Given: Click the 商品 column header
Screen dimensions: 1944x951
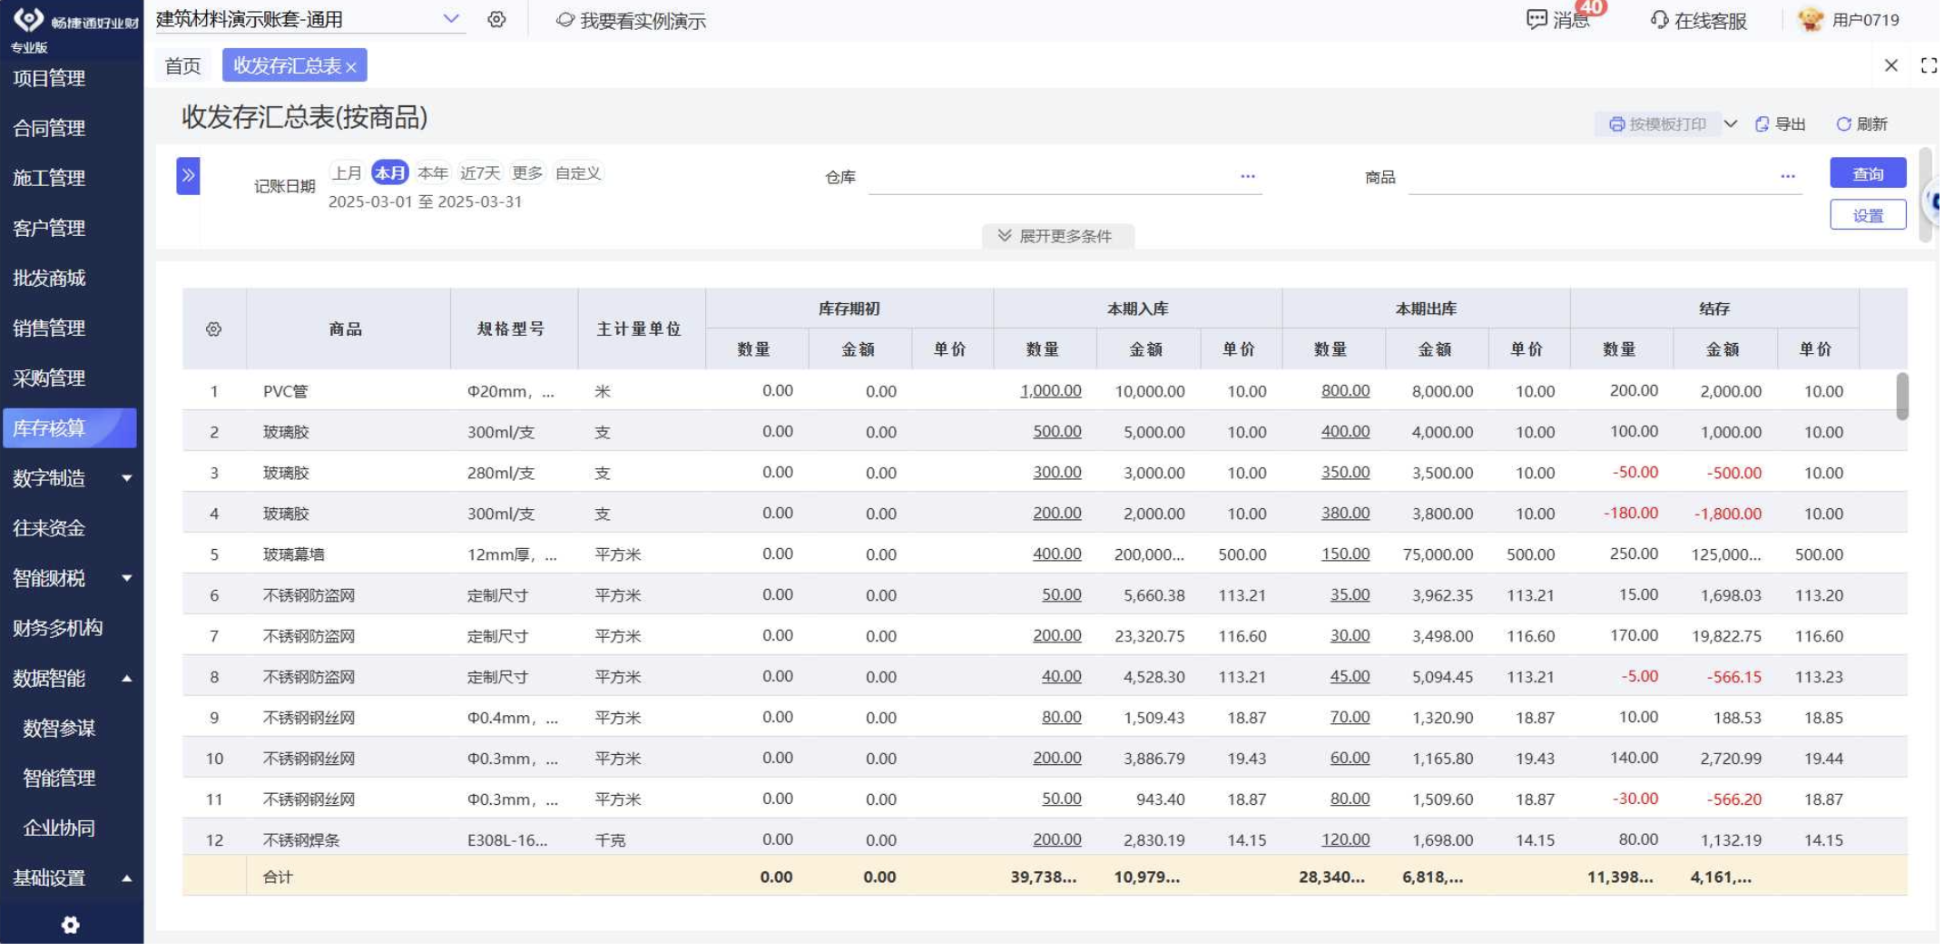Looking at the screenshot, I should 346,329.
